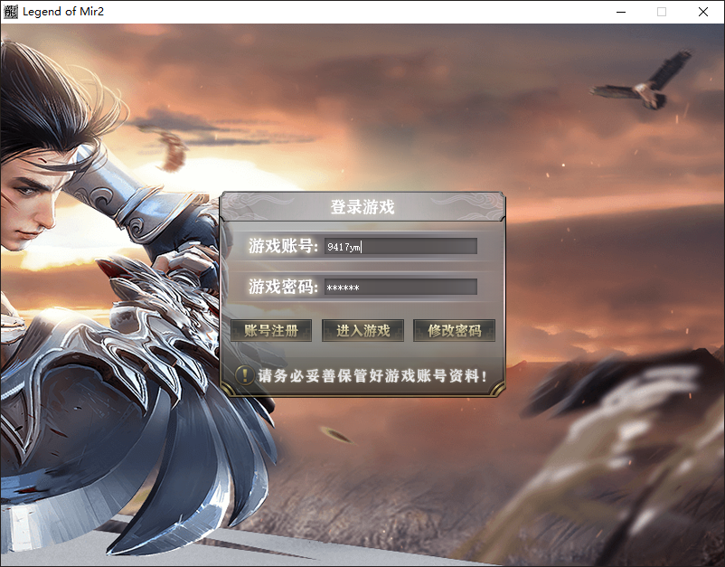Click the falling leaf below the login panel
Screen dimensions: 725x567
tap(339, 438)
